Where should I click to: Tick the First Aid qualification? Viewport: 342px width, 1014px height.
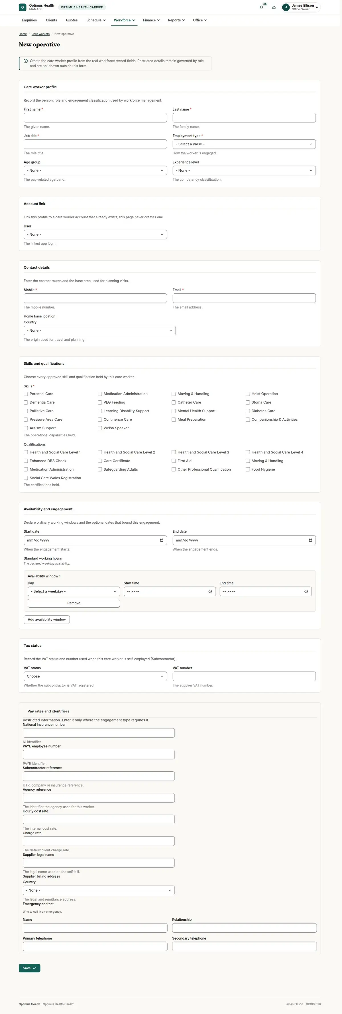(x=174, y=461)
